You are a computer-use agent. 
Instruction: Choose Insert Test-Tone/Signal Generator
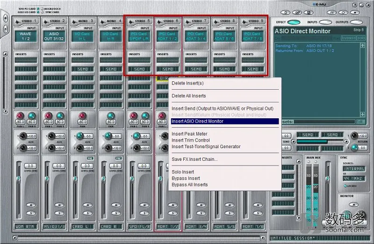206,147
